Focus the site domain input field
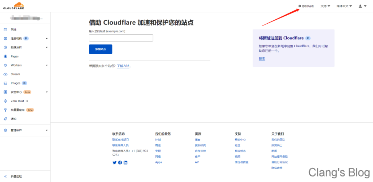The height and width of the screenshot is (182, 373). point(121,38)
